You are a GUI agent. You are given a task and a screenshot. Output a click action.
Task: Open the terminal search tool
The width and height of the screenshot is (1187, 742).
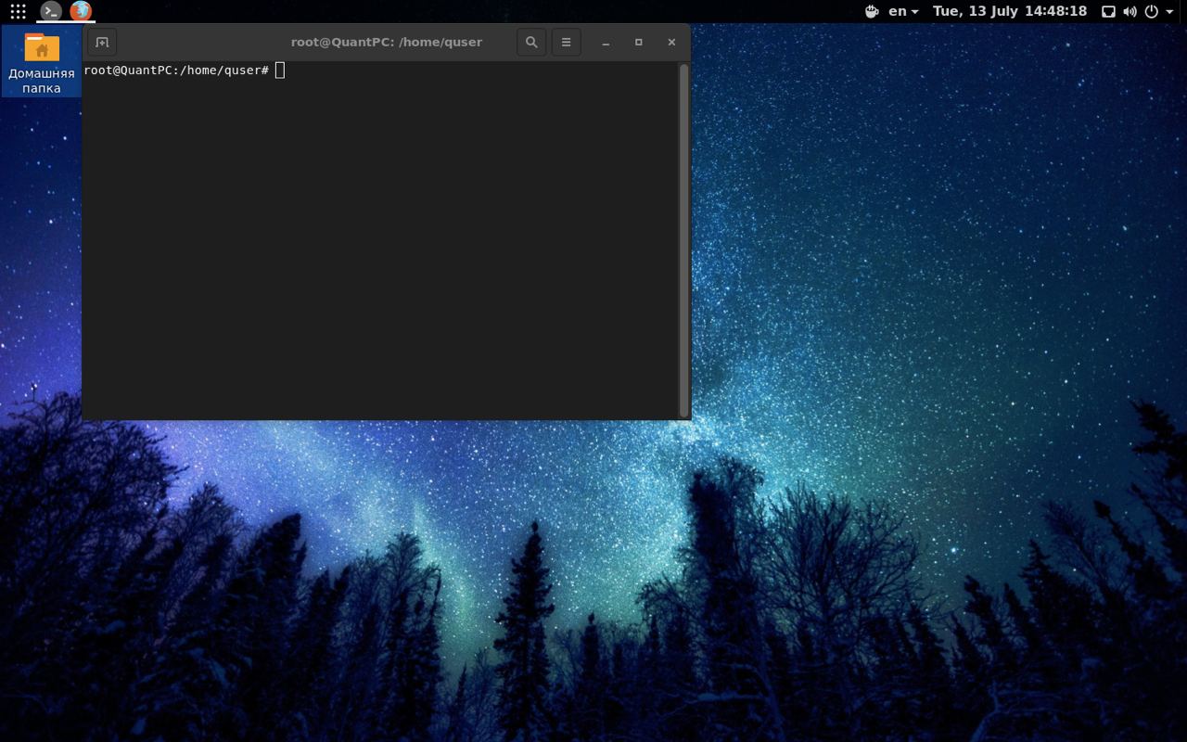[531, 42]
